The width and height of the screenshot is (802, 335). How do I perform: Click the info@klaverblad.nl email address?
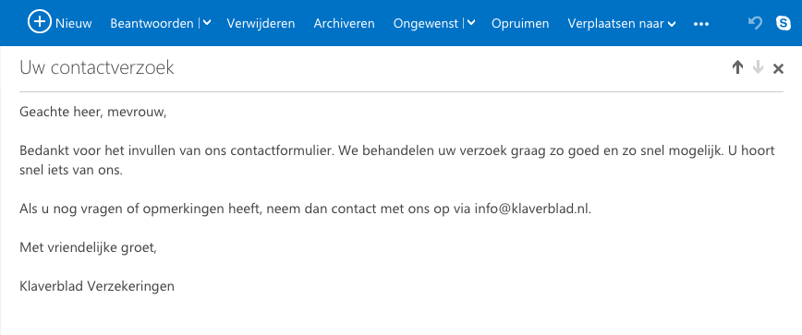pos(531,209)
